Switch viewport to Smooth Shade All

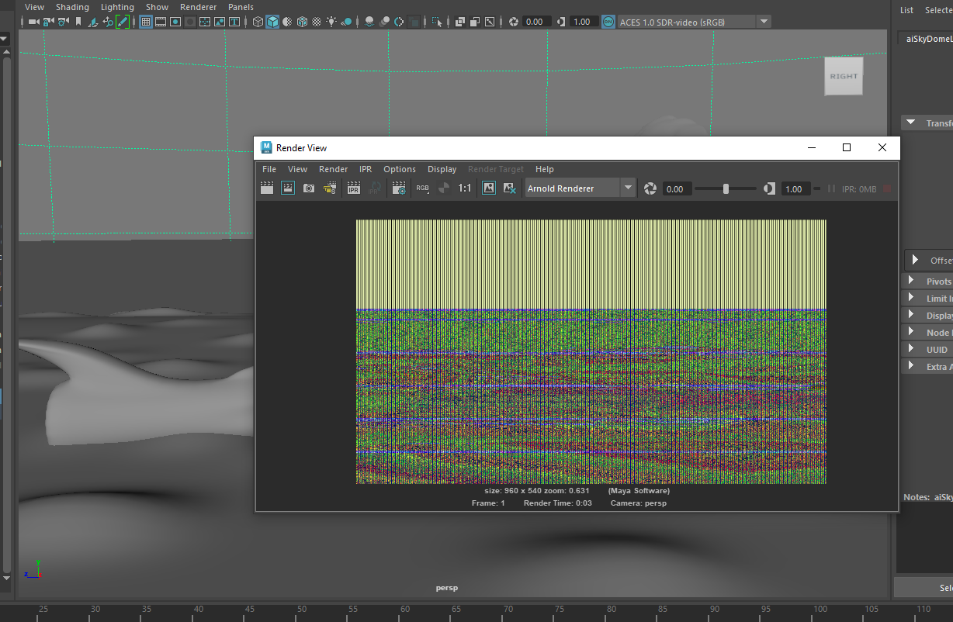tap(272, 22)
